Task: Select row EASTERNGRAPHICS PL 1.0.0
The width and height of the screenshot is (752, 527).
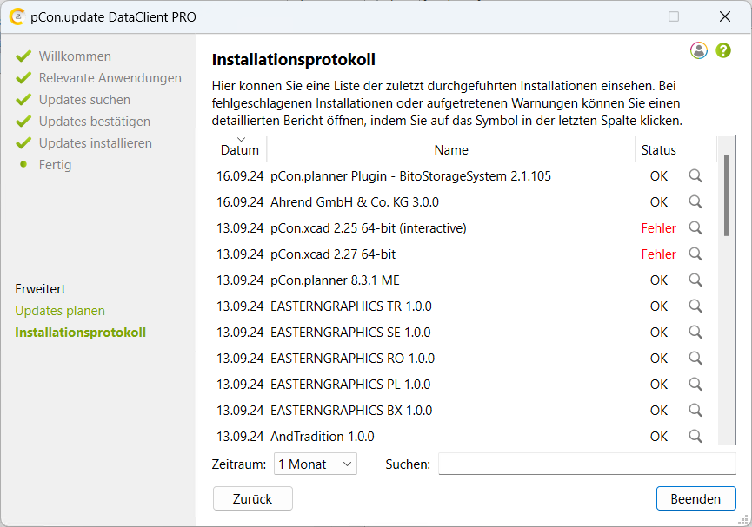Action: point(465,385)
